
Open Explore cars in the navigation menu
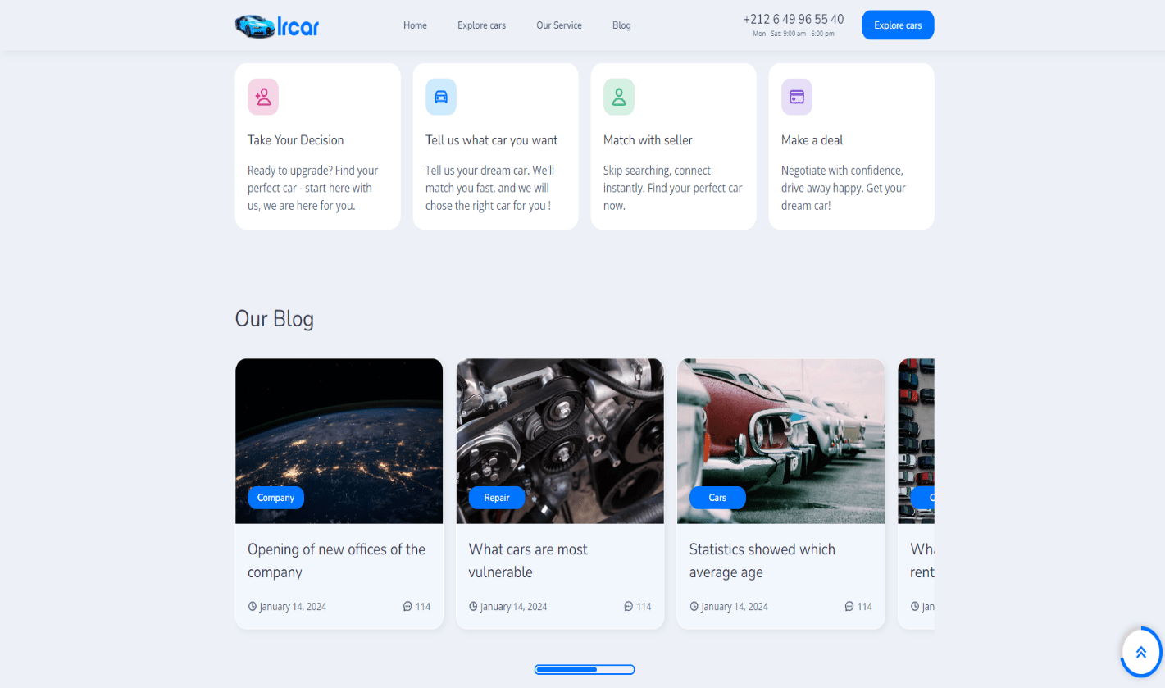coord(481,25)
